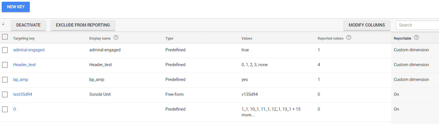Image resolution: width=439 pixels, height=124 pixels.
Task: Sort by the Targeting key column header
Action: [x=24, y=38]
